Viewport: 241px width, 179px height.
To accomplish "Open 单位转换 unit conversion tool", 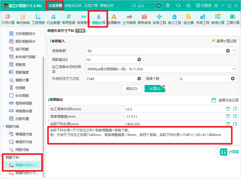I will click(23, 19).
